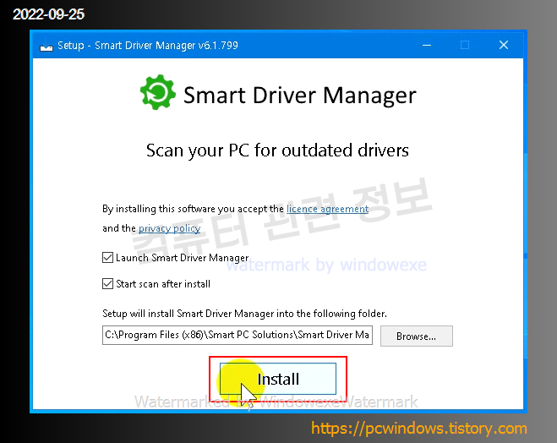Click title text 'Setup - Smart Driver Manager v6.1.799'

(x=148, y=46)
